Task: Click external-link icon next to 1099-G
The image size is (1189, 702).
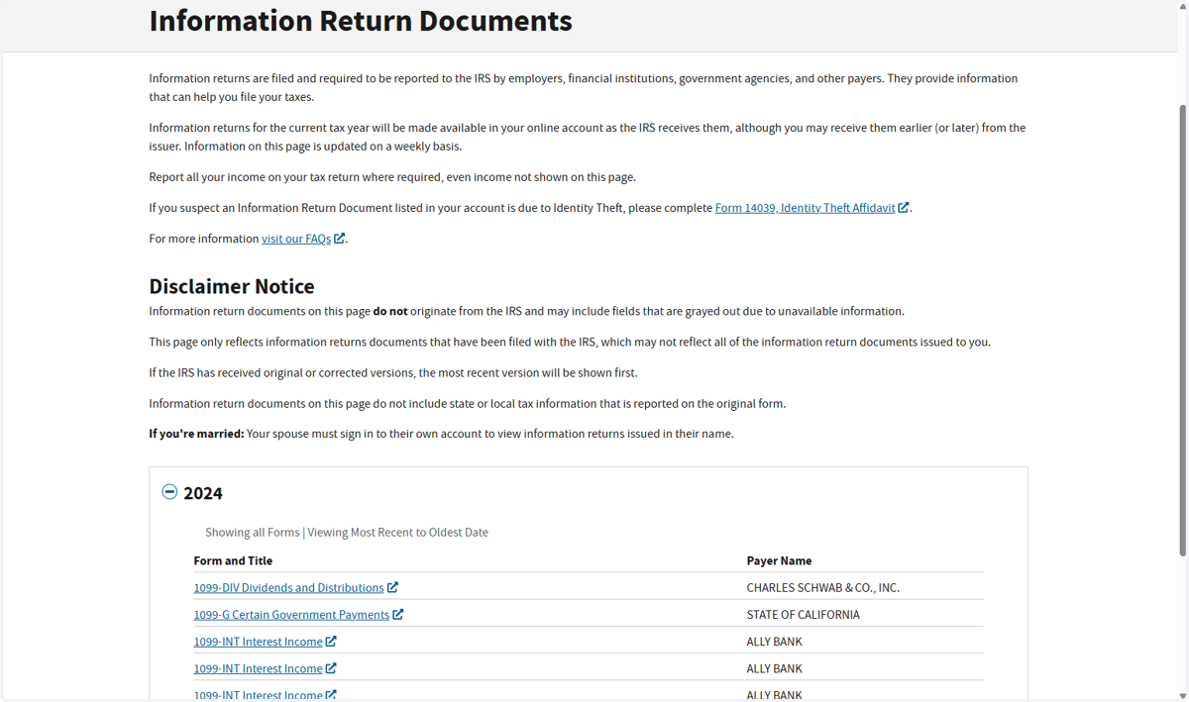Action: tap(397, 614)
